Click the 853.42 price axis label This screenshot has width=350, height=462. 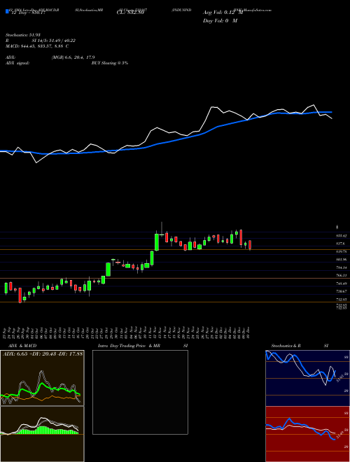pos(341,236)
